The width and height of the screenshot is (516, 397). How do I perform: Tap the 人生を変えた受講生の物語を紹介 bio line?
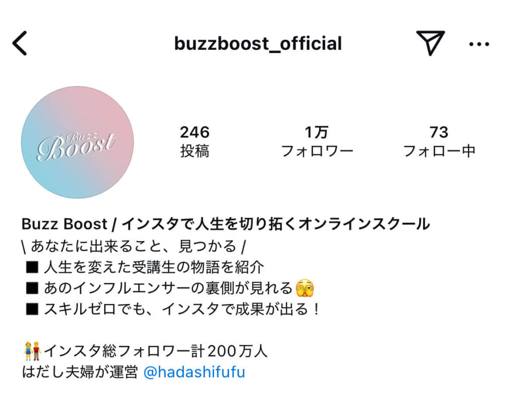click(x=145, y=267)
